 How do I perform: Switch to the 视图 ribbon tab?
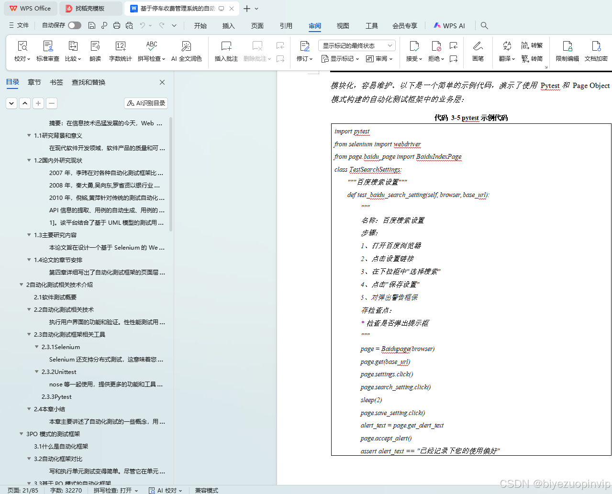coord(343,26)
